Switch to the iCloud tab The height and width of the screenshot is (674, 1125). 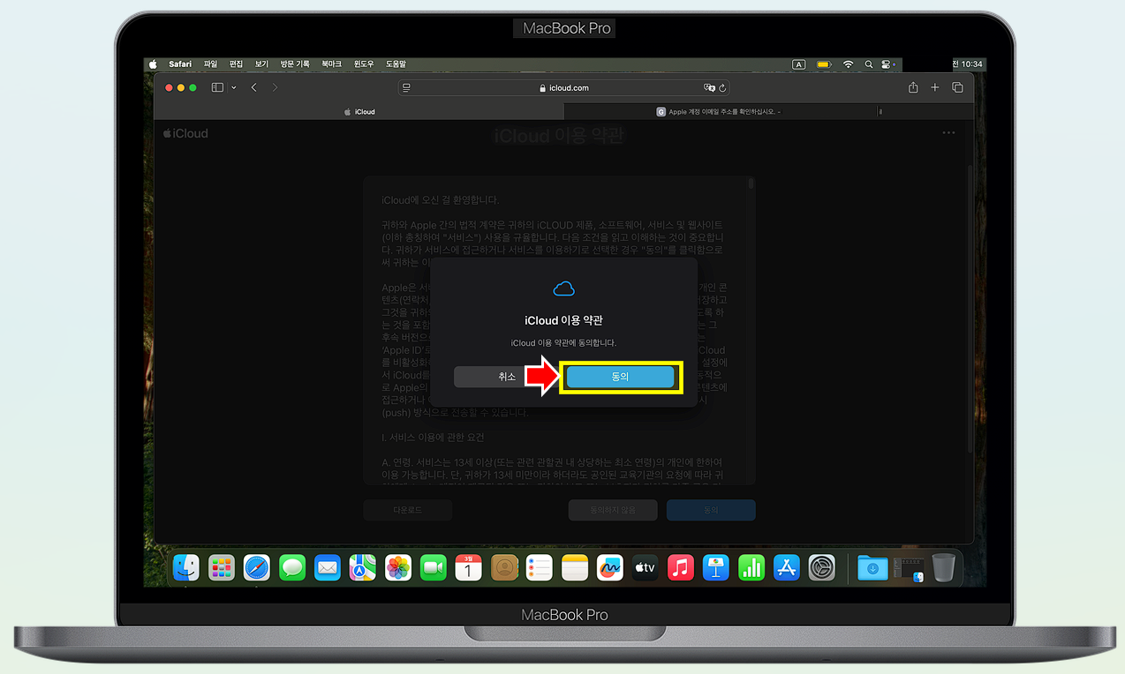359,112
